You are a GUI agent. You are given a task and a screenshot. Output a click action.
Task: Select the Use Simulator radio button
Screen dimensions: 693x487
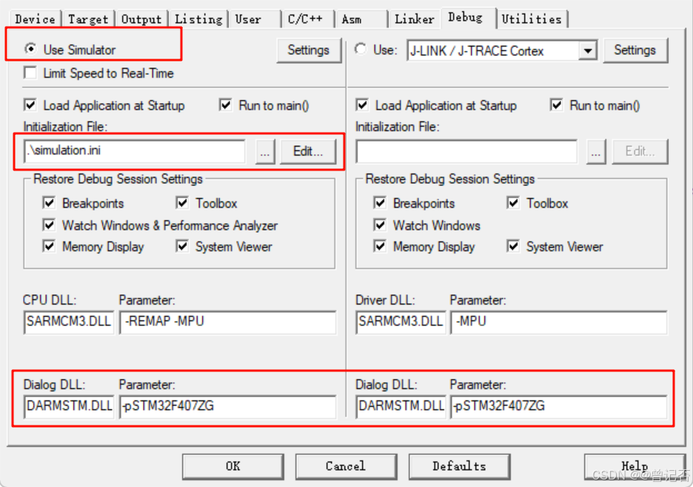pyautogui.click(x=30, y=49)
